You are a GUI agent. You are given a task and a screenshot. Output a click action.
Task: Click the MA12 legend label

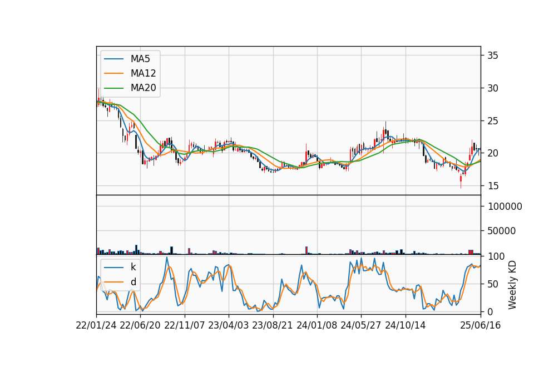[x=143, y=73]
